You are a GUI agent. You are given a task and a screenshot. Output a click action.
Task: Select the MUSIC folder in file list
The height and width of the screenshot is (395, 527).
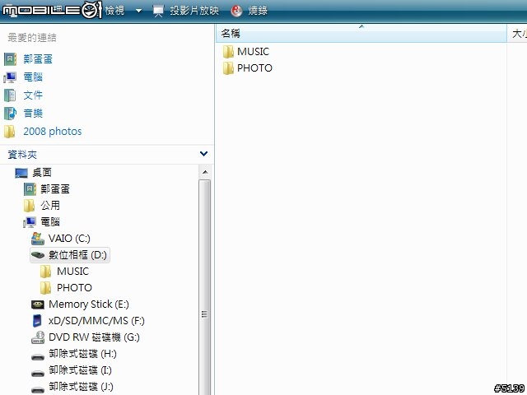click(x=253, y=52)
